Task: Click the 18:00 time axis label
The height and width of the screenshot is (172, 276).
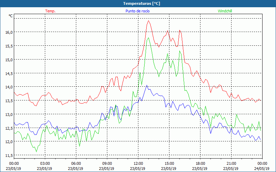Action: (x=200, y=164)
